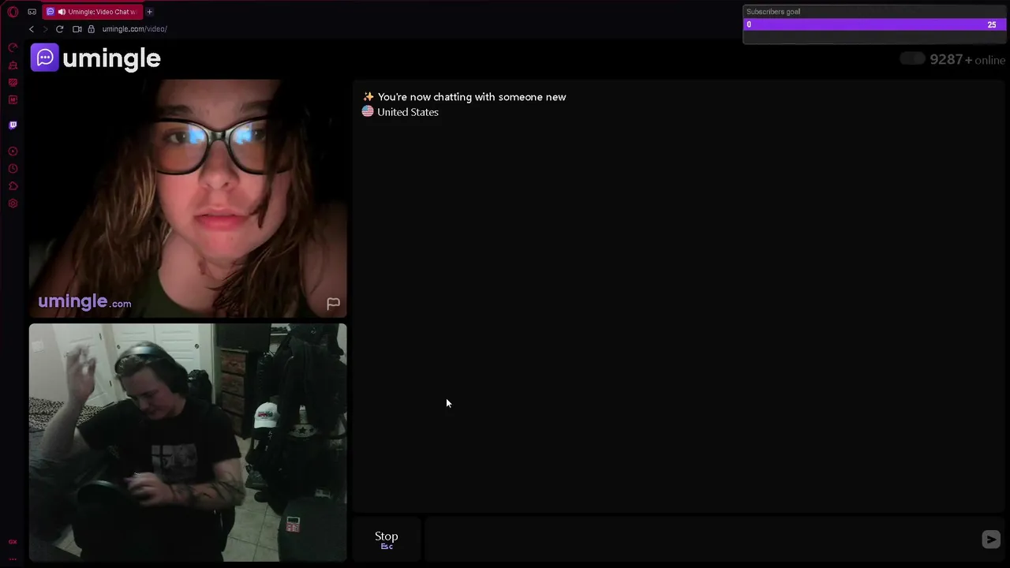This screenshot has width=1010, height=568.
Task: Click the umingle wordmark link
Action: coord(111,58)
